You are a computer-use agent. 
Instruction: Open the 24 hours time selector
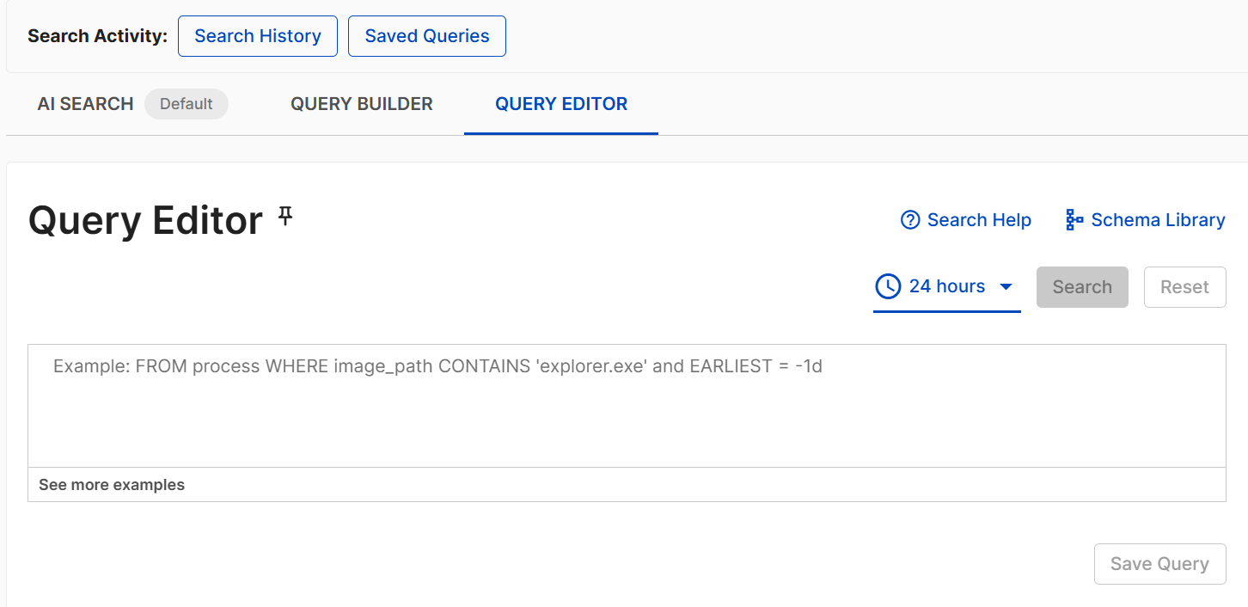coord(947,289)
